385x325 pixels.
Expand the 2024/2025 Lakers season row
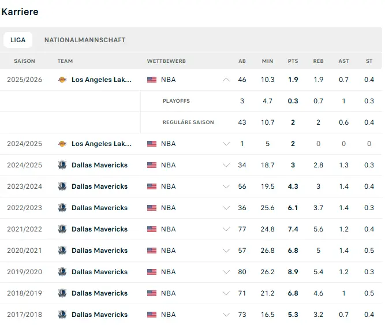pyautogui.click(x=226, y=144)
